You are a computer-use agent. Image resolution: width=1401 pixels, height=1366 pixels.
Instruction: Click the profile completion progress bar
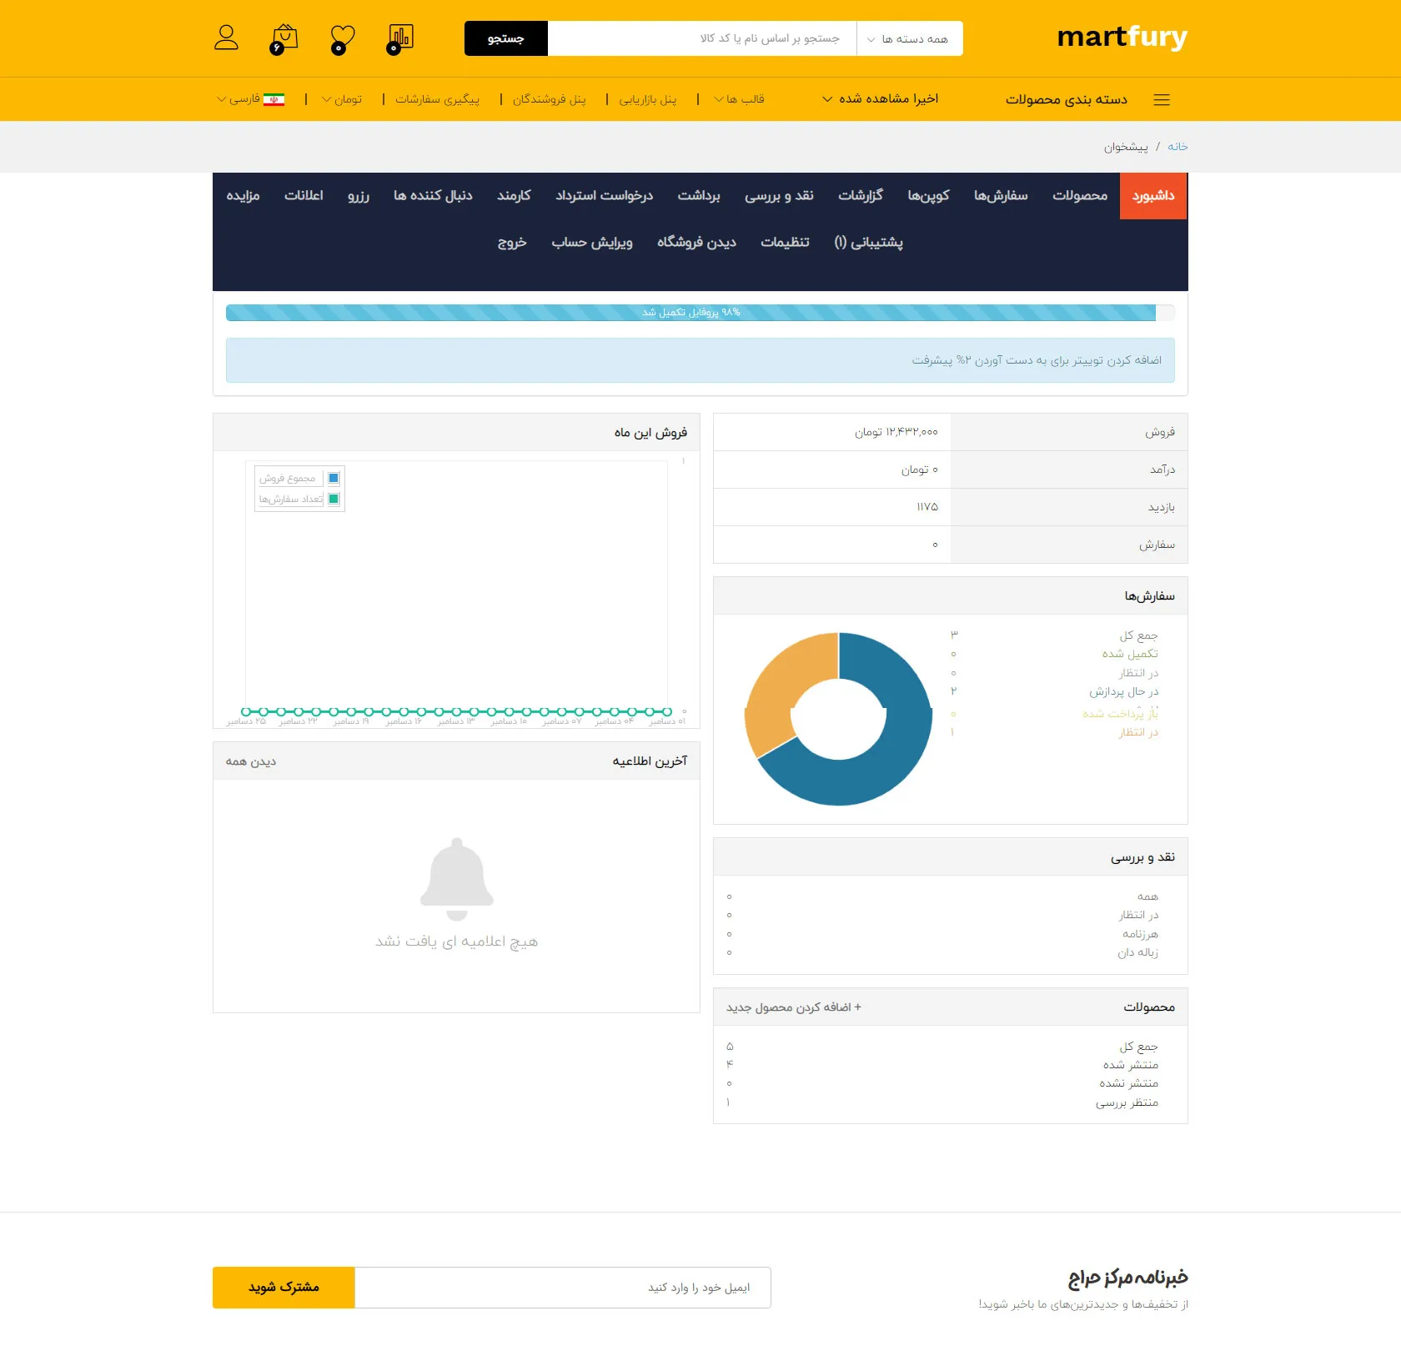click(690, 313)
